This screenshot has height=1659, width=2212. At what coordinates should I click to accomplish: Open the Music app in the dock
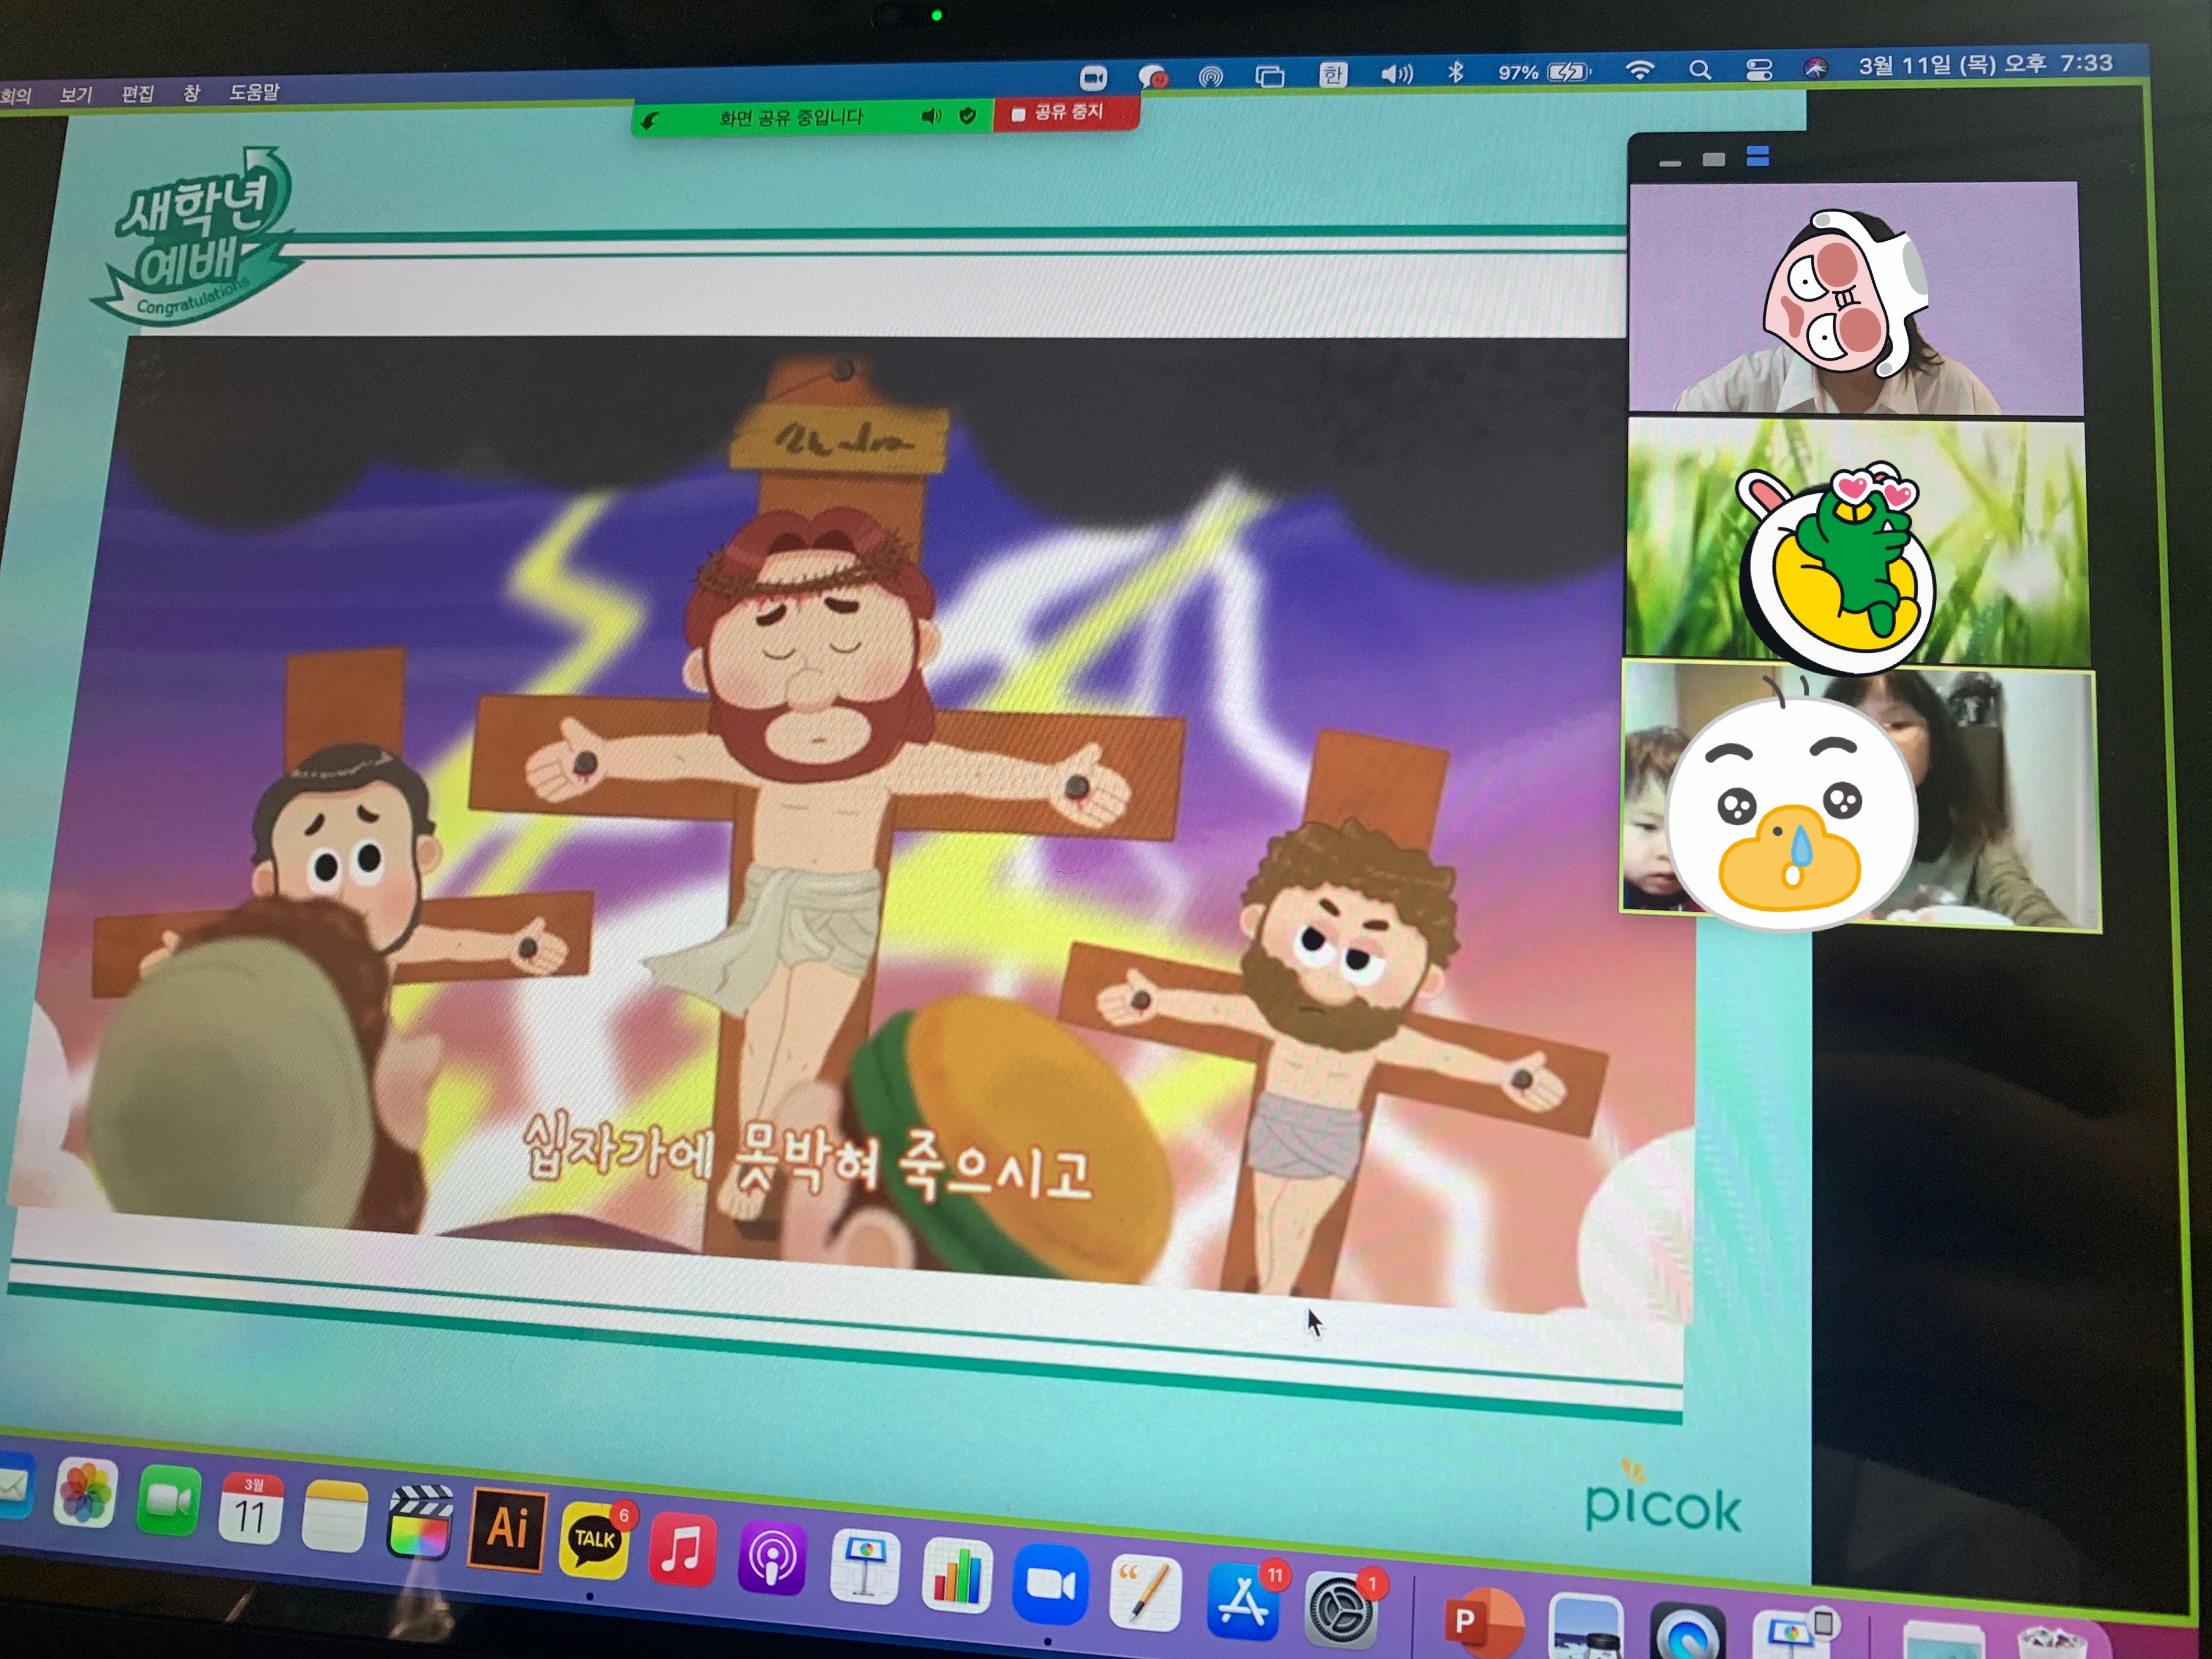tap(682, 1550)
